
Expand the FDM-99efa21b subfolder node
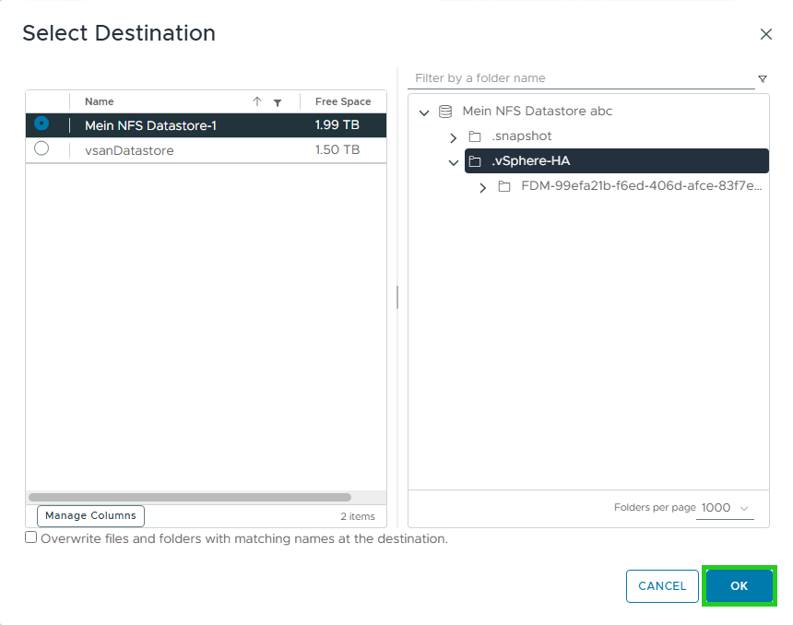(482, 188)
